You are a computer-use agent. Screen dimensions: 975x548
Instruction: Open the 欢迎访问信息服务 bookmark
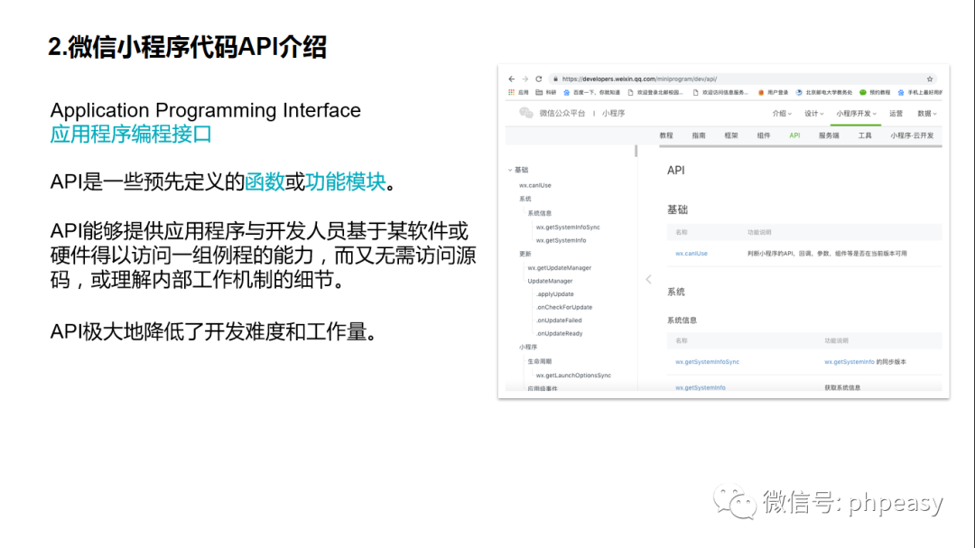720,92
